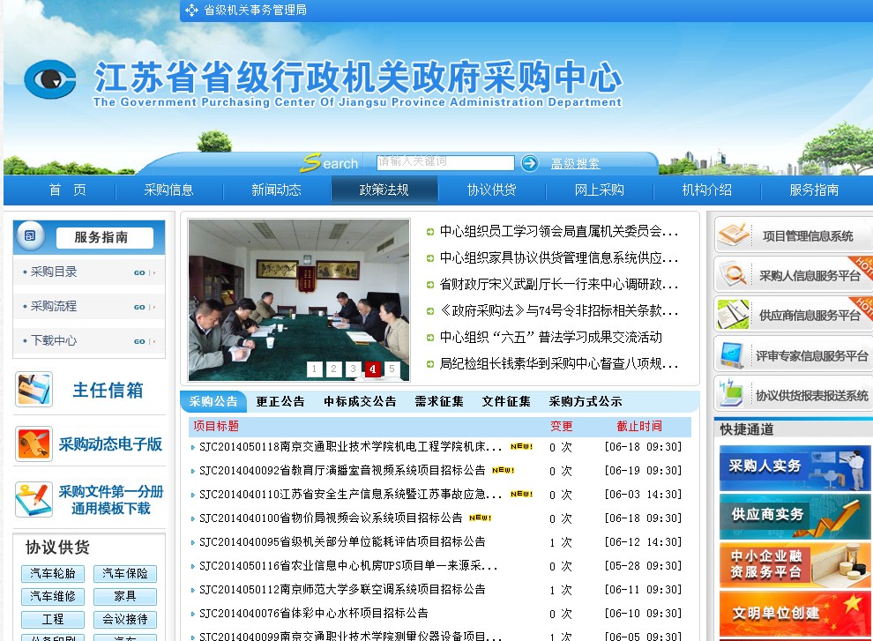
Task: Click the blue eye logo of the center
Action: tap(50, 79)
